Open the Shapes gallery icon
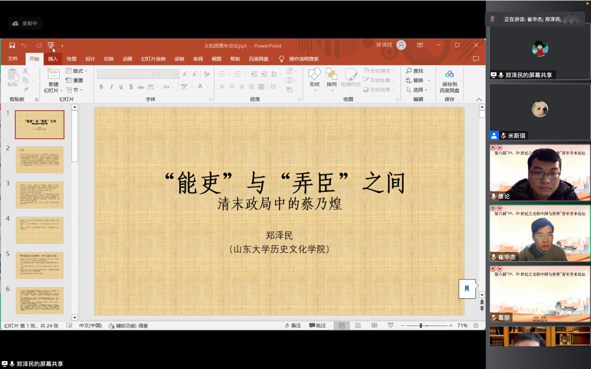 tap(314, 75)
